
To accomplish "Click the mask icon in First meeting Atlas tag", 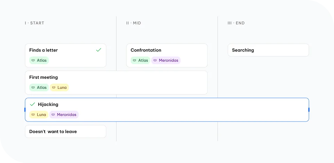I will (33, 87).
